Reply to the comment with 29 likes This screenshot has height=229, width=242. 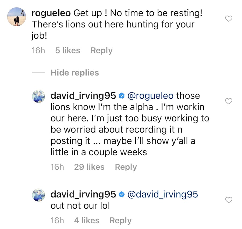point(126,167)
